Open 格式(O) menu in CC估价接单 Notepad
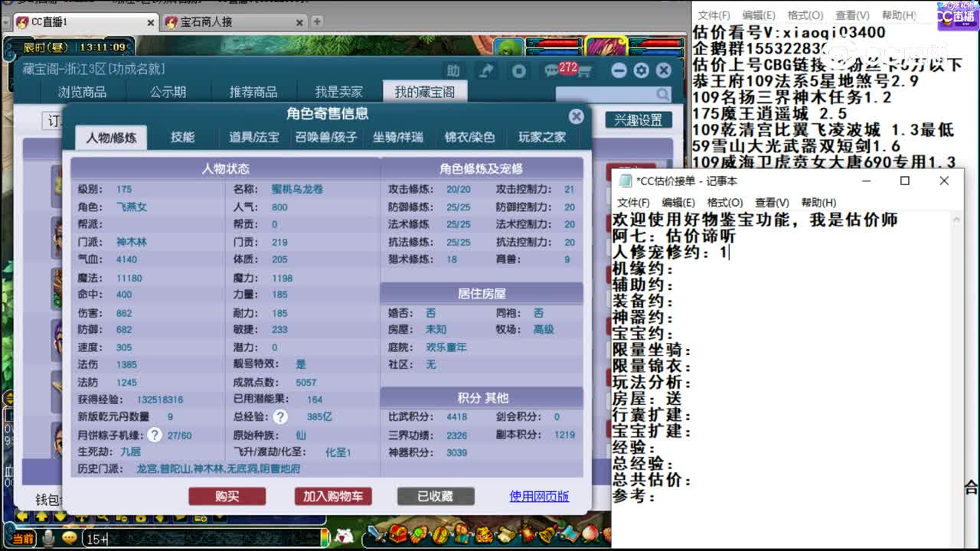This screenshot has height=551, width=980. (725, 202)
